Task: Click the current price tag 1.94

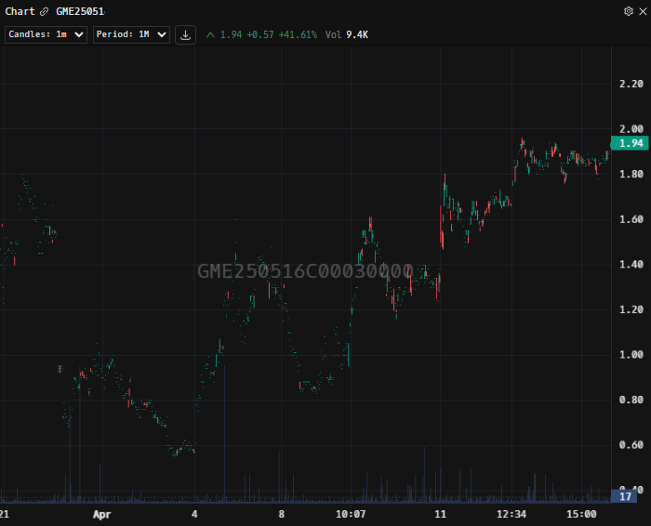Action: click(630, 143)
